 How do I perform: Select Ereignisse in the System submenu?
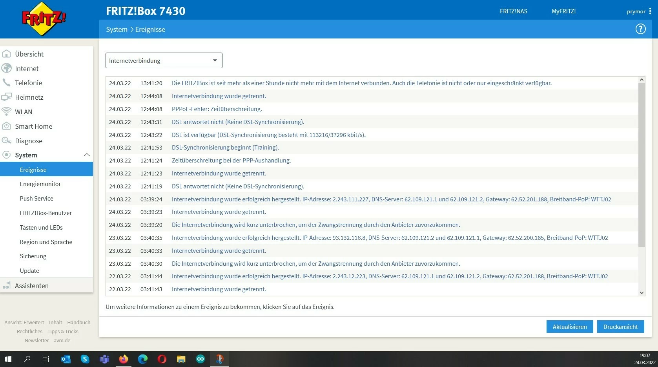(46, 170)
